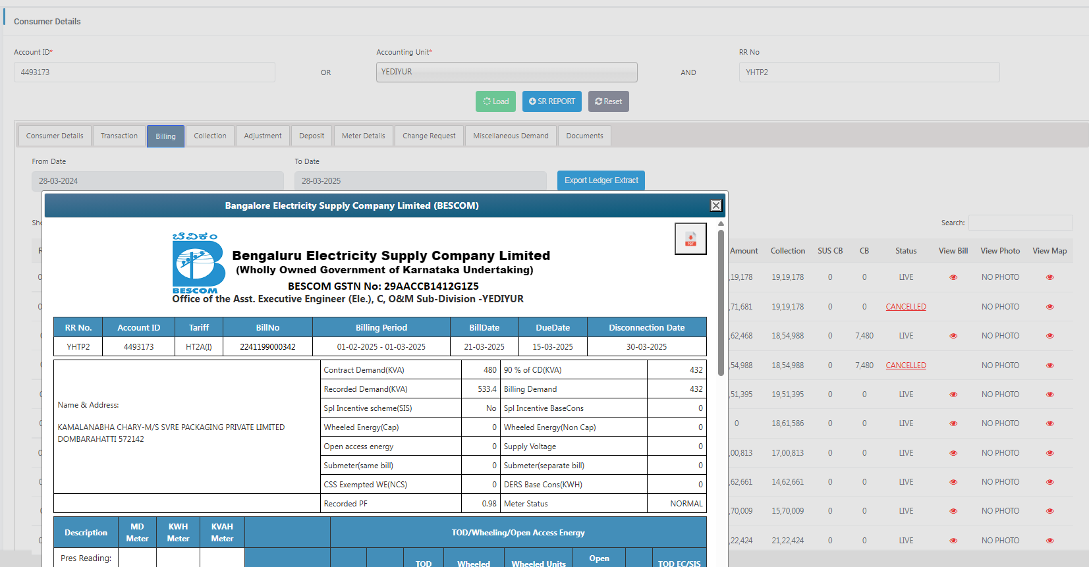Click Recorded Demand value 533.4
The image size is (1089, 567).
click(x=487, y=389)
